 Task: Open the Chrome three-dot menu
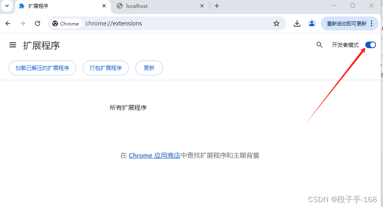[371, 23]
